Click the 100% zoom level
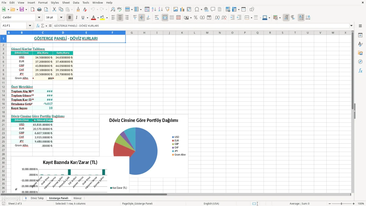This screenshot has width=366, height=206. point(361,204)
